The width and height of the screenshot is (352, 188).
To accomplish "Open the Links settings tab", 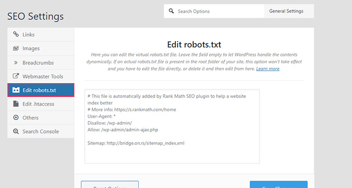I will [x=41, y=35].
